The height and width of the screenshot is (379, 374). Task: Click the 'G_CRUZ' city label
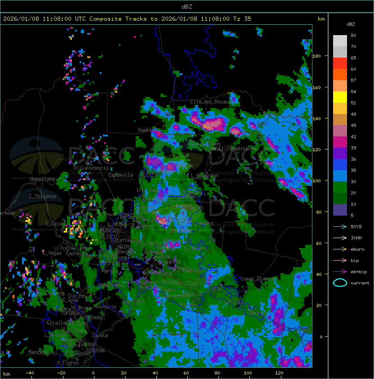[110, 236]
